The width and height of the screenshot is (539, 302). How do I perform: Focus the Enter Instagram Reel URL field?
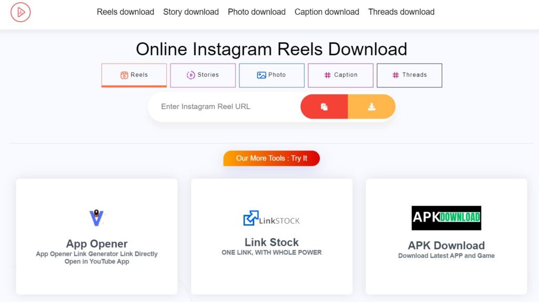pyautogui.click(x=224, y=106)
